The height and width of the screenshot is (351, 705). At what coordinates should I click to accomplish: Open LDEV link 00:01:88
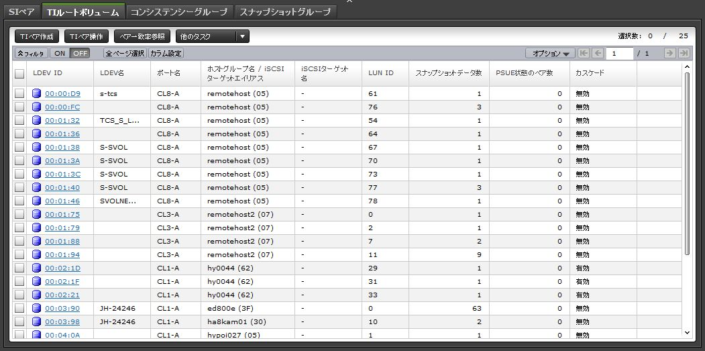[62, 241]
